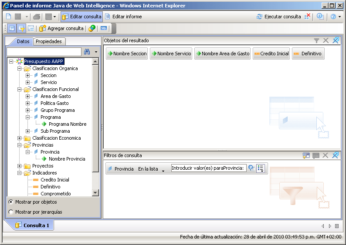This screenshot has height=245, width=346.
Task: Click the query properties globe icon
Action: [92, 28]
